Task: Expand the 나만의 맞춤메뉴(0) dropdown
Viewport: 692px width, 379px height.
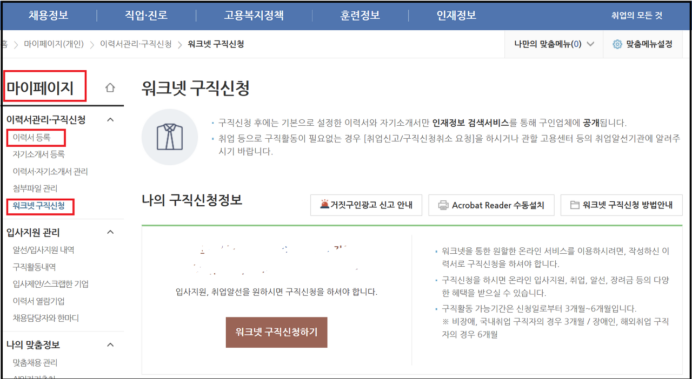Action: 554,44
